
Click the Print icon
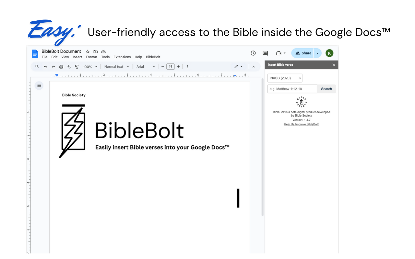[61, 67]
